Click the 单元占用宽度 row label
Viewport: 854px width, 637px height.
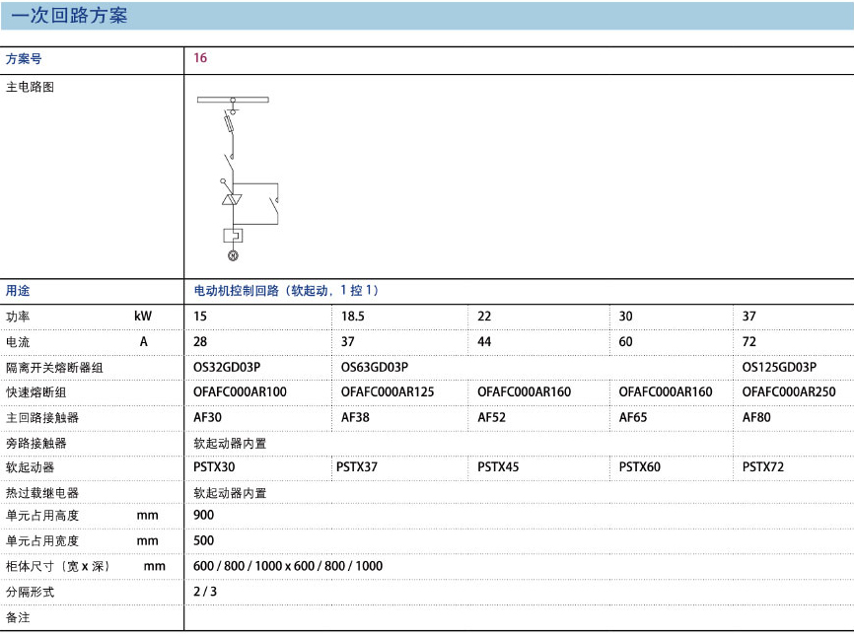coord(42,540)
